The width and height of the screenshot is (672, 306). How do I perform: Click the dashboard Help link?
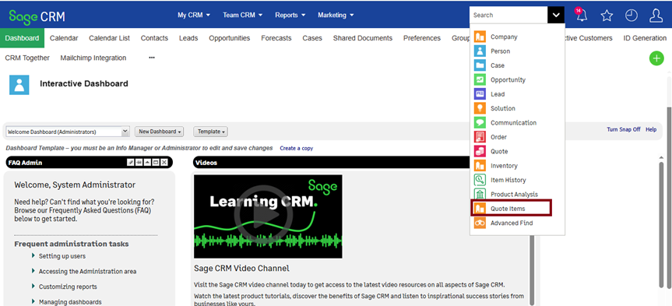pyautogui.click(x=651, y=129)
